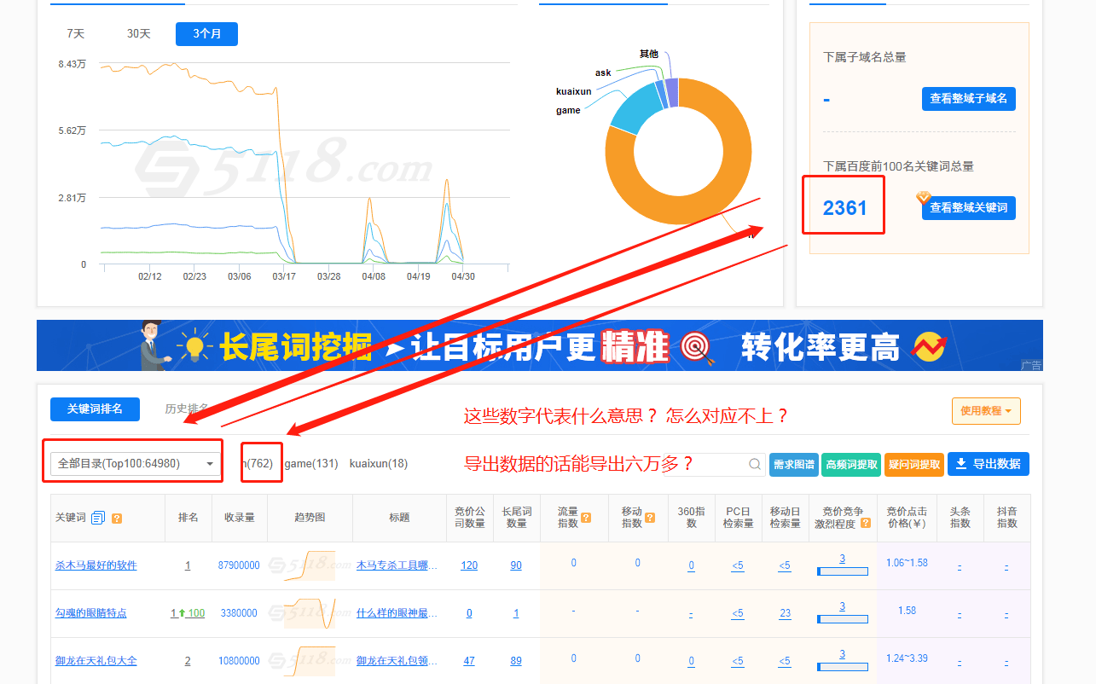The height and width of the screenshot is (684, 1096).
Task: Click the 抖音指数 column header
Action: click(1006, 518)
